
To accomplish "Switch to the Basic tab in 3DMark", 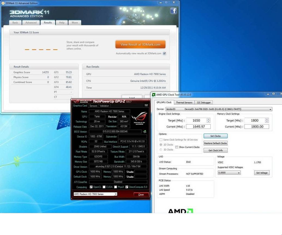I will (x=15, y=22).
